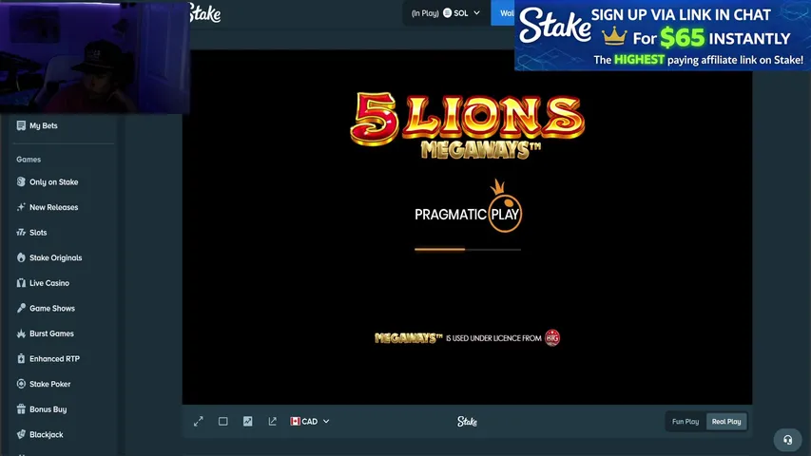Click the Blackjack cards icon

tap(21, 434)
